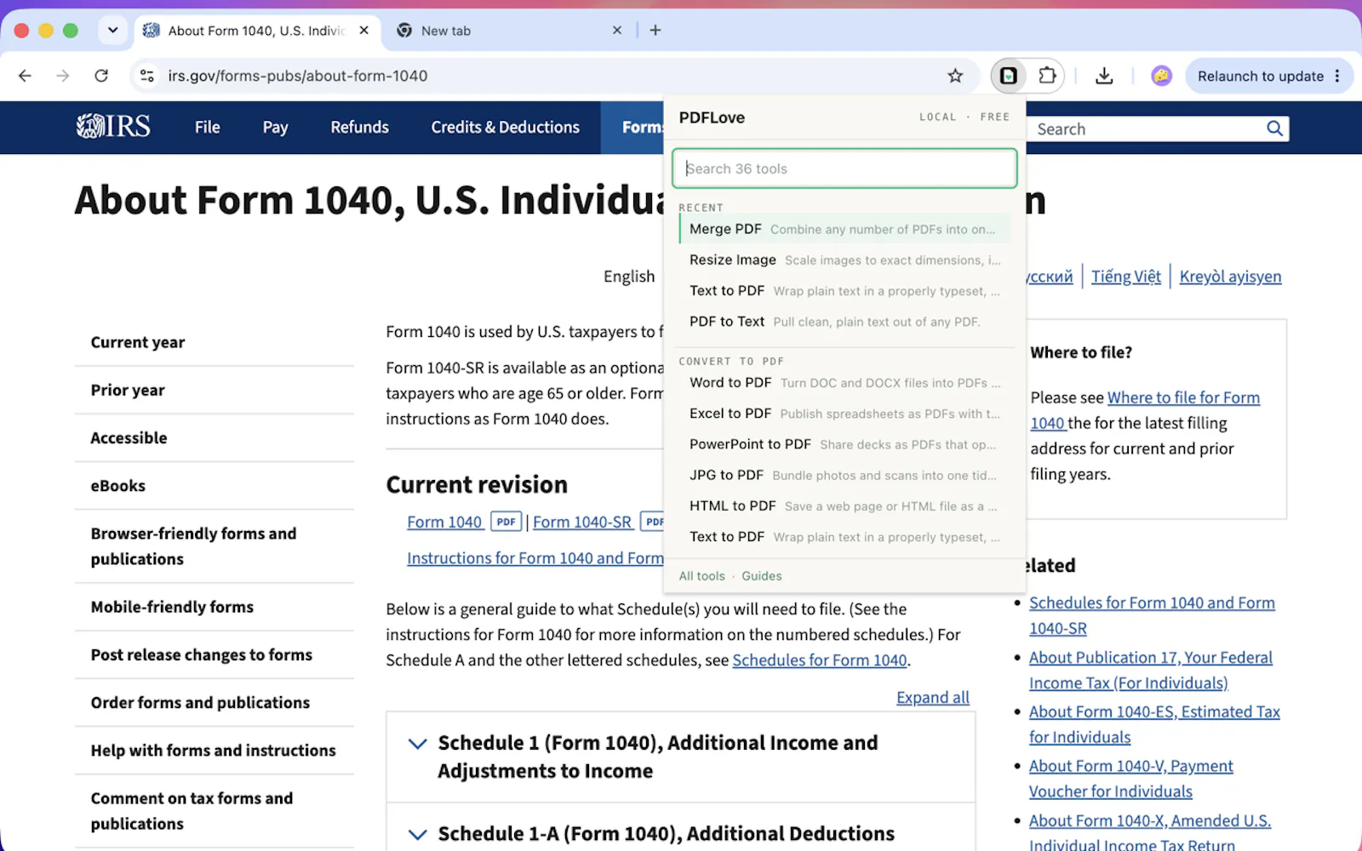
Task: Open Instructions for Form 1040 link
Action: click(x=535, y=558)
